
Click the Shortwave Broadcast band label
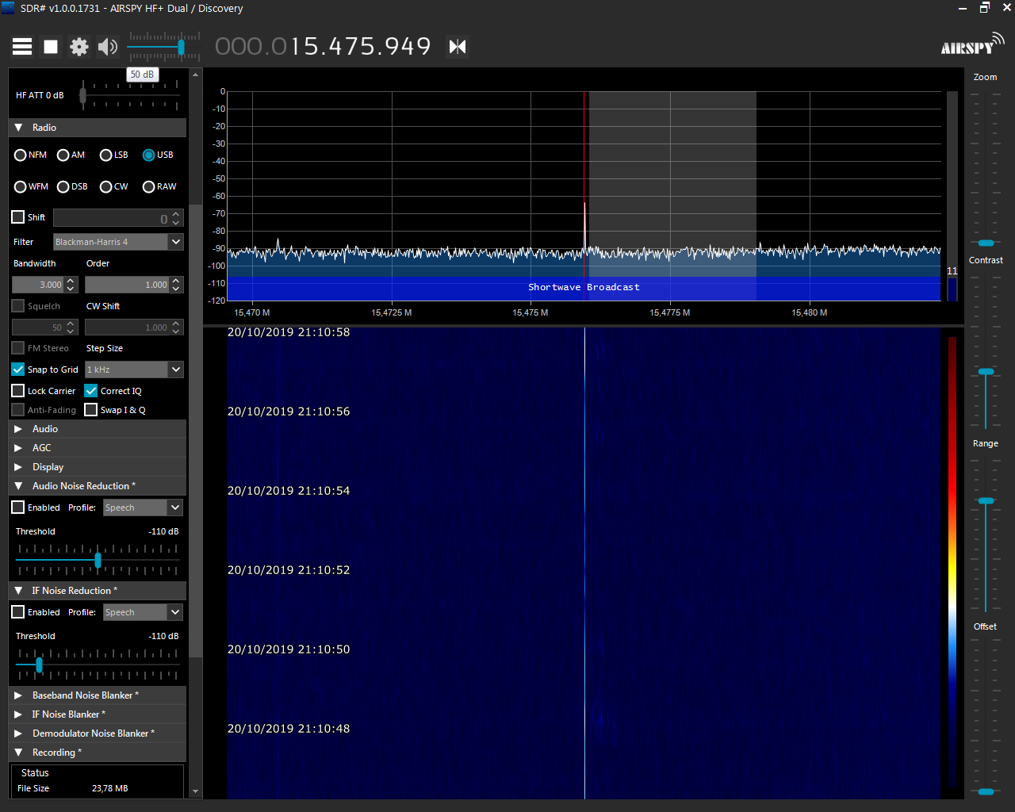[x=584, y=287]
